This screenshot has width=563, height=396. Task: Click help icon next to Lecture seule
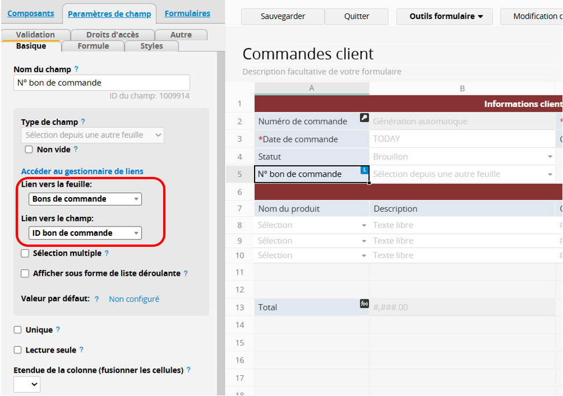pos(82,350)
